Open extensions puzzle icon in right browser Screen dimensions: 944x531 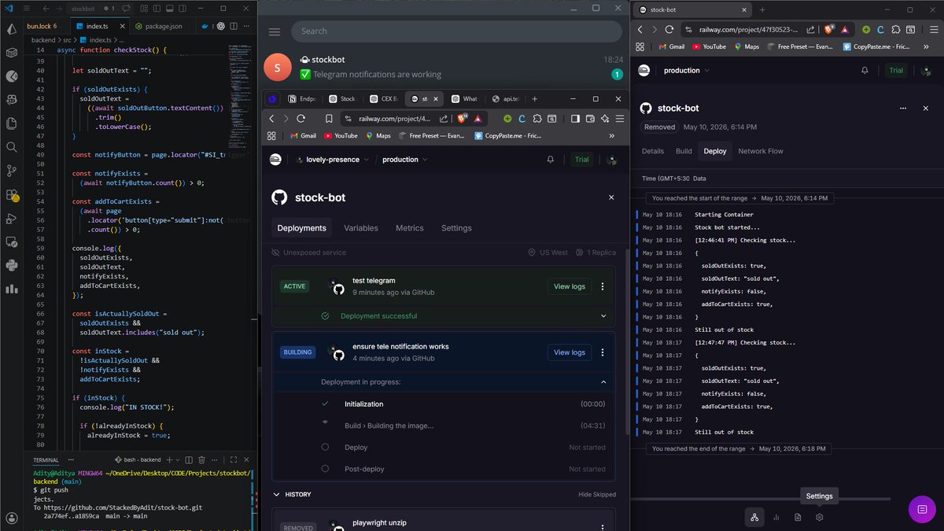pyautogui.click(x=896, y=29)
